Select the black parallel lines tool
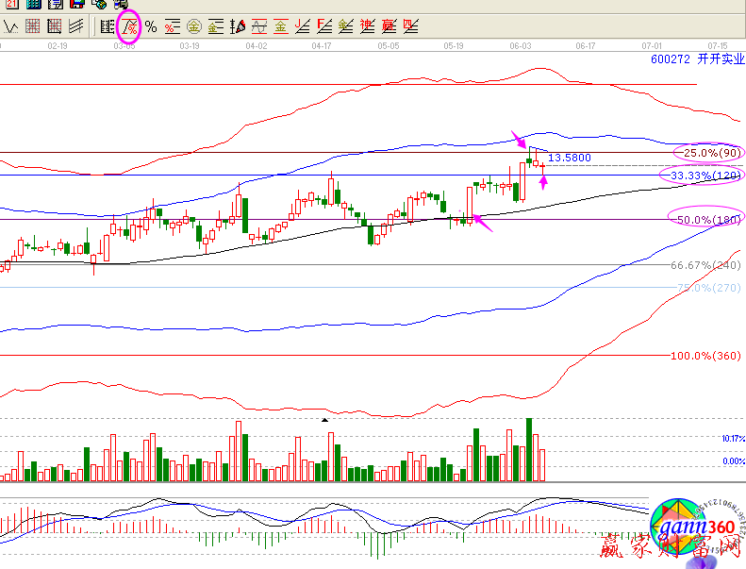The image size is (746, 569). [x=75, y=26]
